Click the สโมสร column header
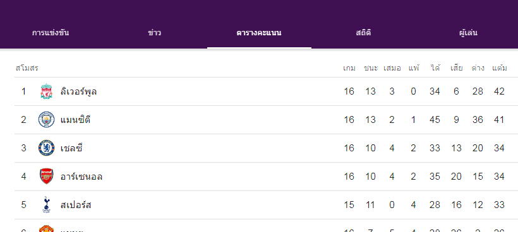 27,68
